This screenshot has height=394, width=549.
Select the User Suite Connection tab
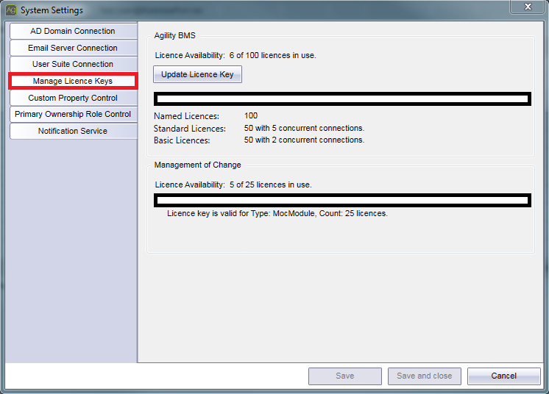[73, 65]
